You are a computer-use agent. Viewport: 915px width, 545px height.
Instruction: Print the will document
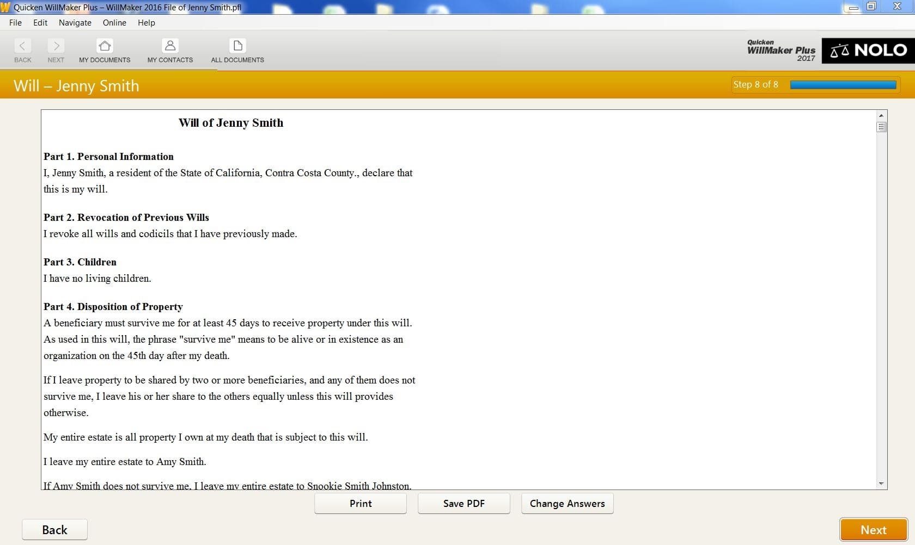(361, 504)
